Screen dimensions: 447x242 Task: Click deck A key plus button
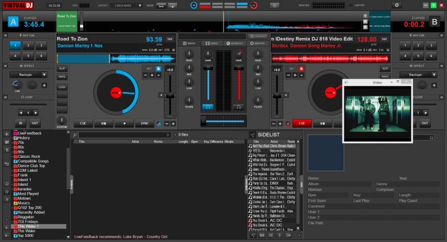[x=152, y=75]
